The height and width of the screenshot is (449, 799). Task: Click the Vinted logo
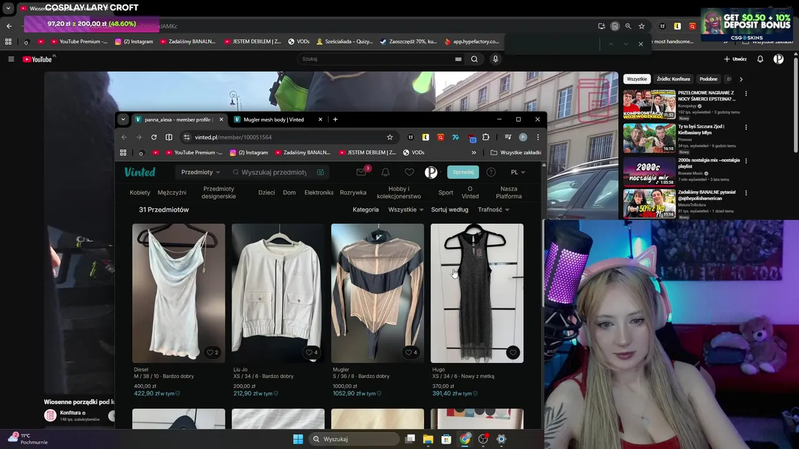140,172
